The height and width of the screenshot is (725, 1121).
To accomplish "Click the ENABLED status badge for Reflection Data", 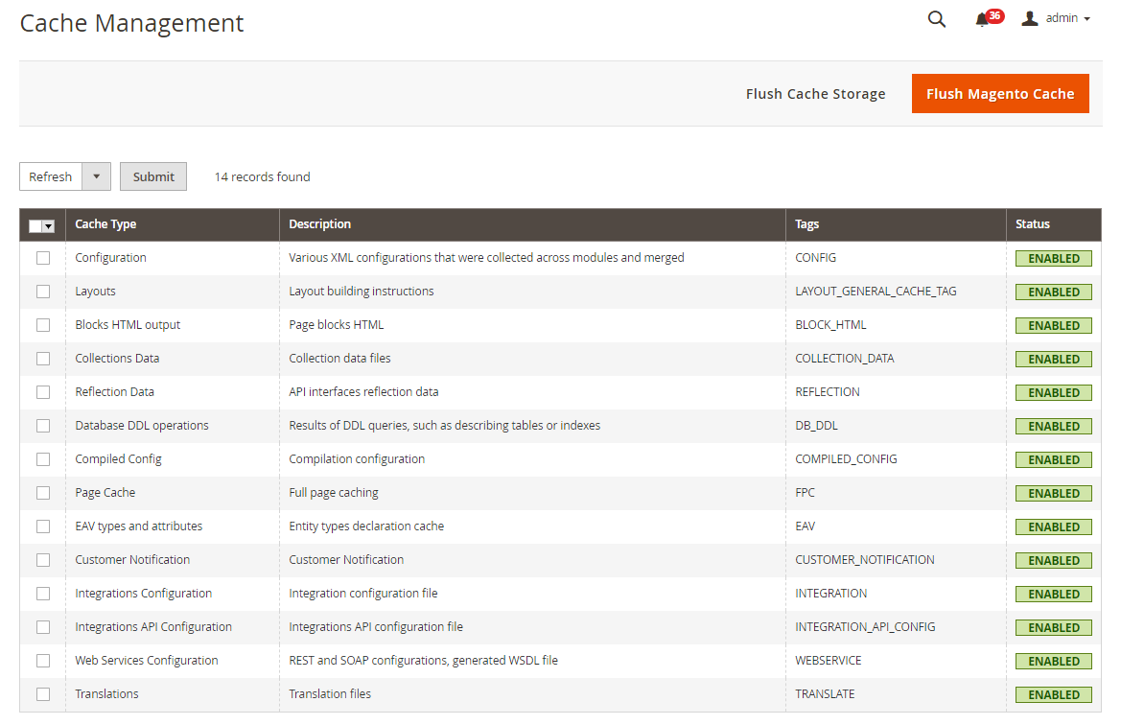I will (1053, 392).
